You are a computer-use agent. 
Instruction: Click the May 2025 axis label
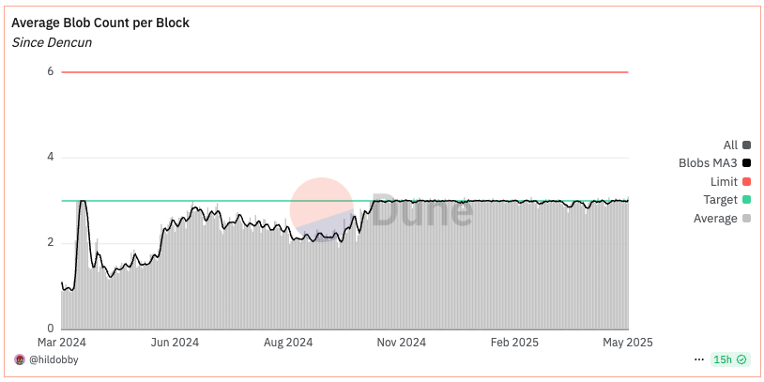pyautogui.click(x=628, y=343)
